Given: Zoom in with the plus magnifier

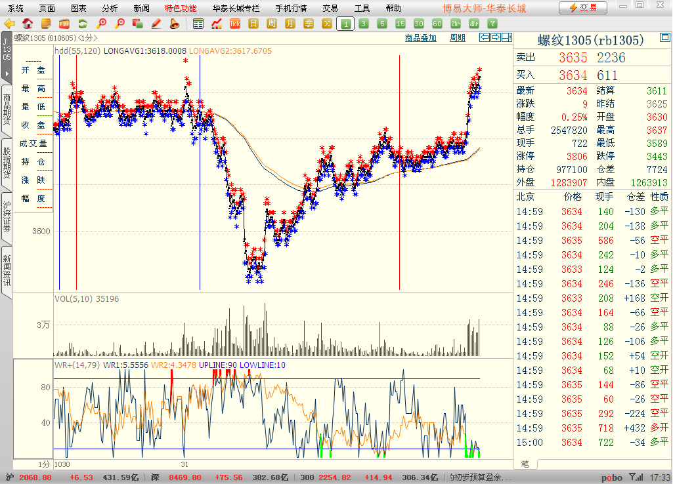Looking at the screenshot, I should pyautogui.click(x=101, y=24).
